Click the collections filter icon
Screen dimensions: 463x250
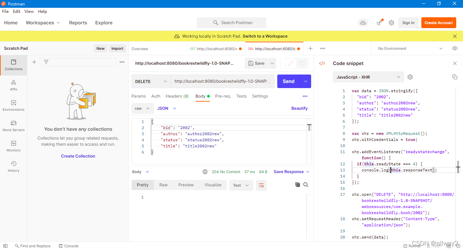pos(46,62)
